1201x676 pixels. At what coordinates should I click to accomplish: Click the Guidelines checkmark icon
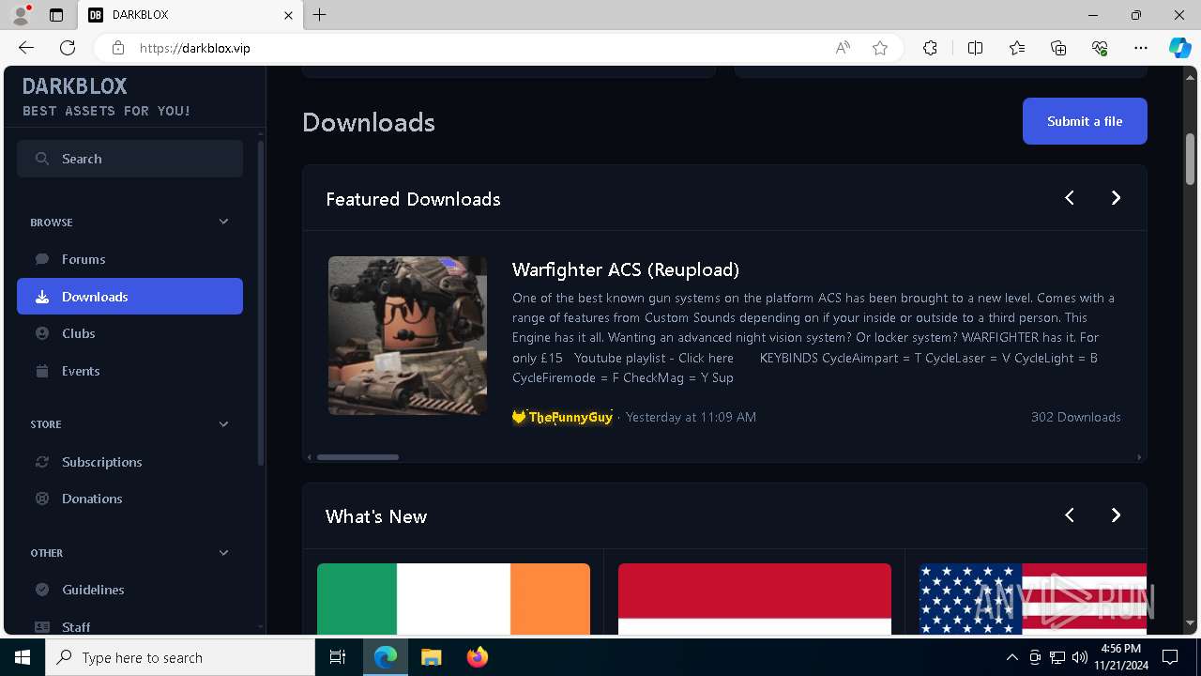pyautogui.click(x=42, y=590)
